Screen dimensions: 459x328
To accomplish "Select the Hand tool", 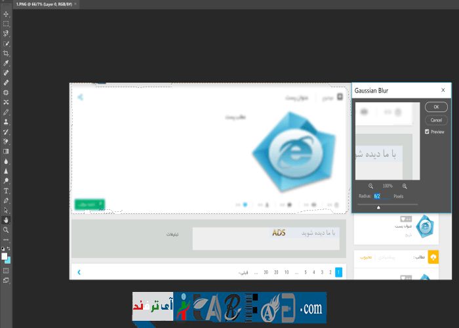I will tap(6, 220).
